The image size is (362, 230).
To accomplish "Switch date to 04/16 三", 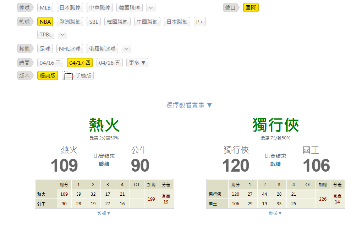I will (x=50, y=63).
